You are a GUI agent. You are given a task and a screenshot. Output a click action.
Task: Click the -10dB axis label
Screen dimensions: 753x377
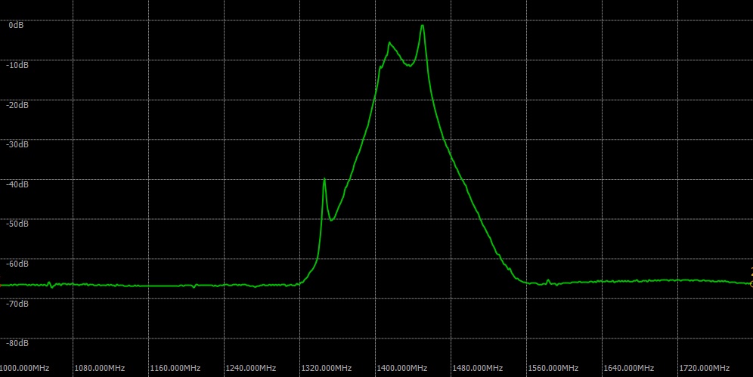click(17, 65)
